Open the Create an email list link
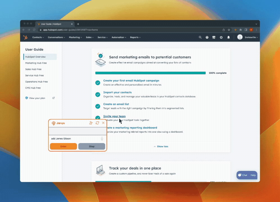The width and height of the screenshot is (280, 202). coord(116,104)
